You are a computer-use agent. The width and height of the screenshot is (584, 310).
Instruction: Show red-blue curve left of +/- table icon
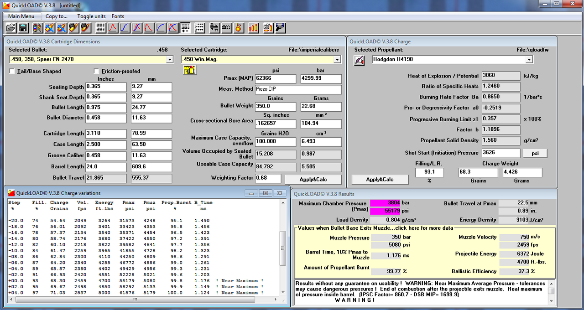pos(172,28)
